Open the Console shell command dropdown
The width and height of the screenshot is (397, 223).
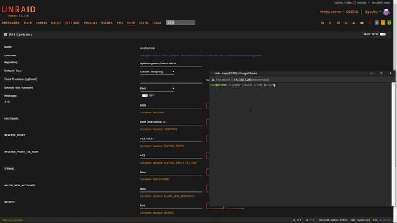pos(157,89)
